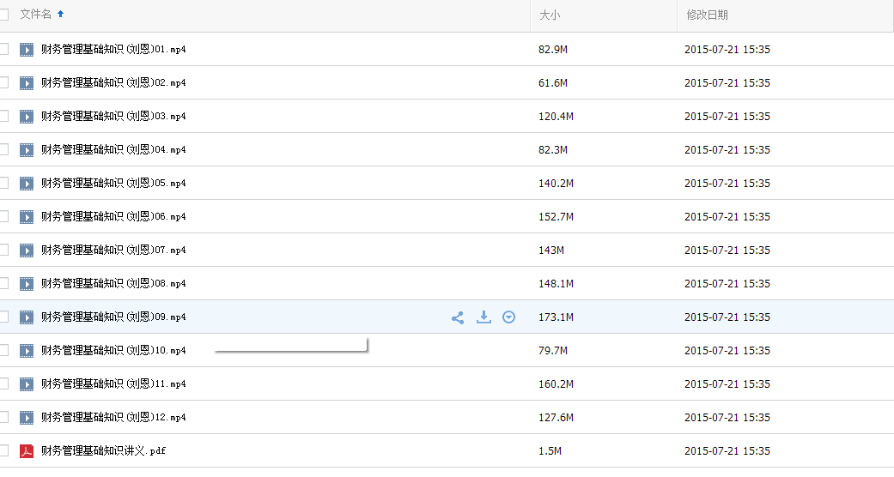Open file 财务管理基础知识(刘恩)11.mp4
This screenshot has width=894, height=477.
[113, 384]
